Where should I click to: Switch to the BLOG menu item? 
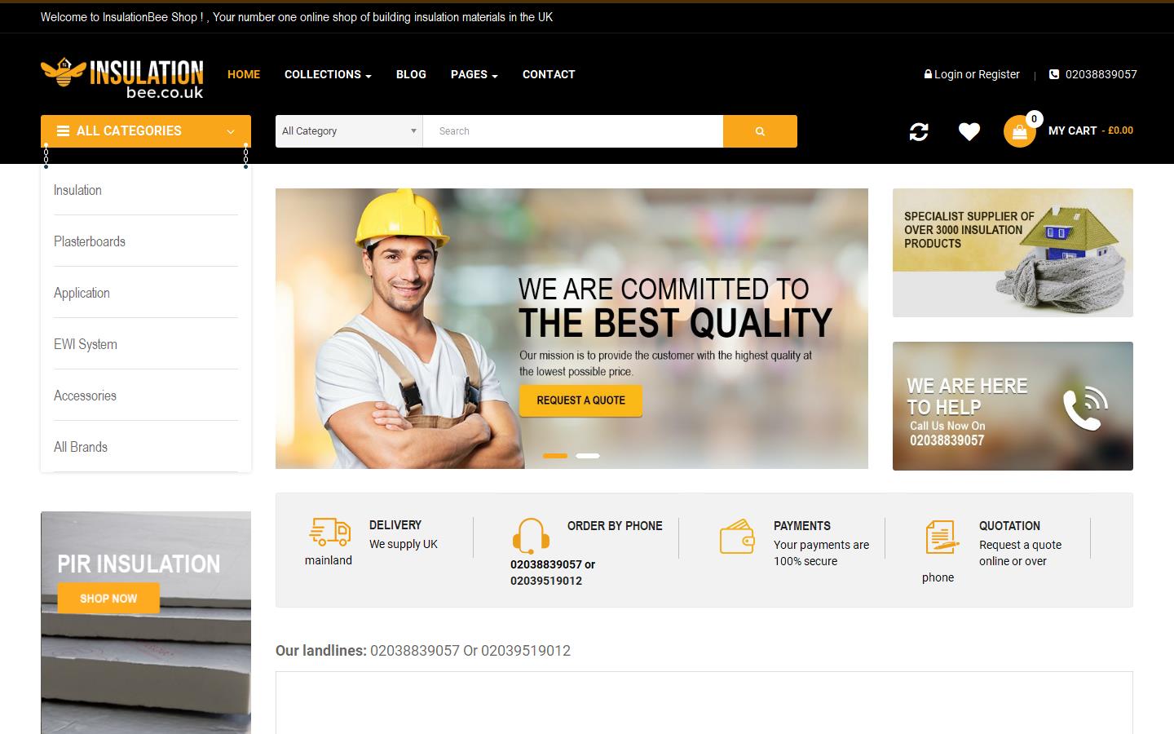(411, 74)
